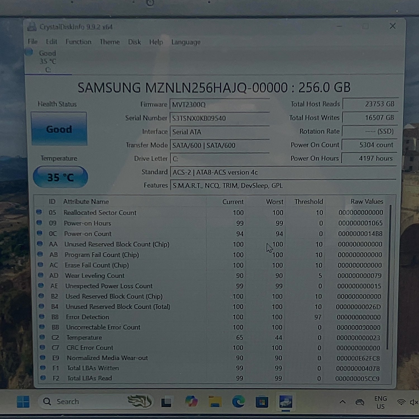Click status dot for Uncorrectable Error Count

pyautogui.click(x=42, y=327)
